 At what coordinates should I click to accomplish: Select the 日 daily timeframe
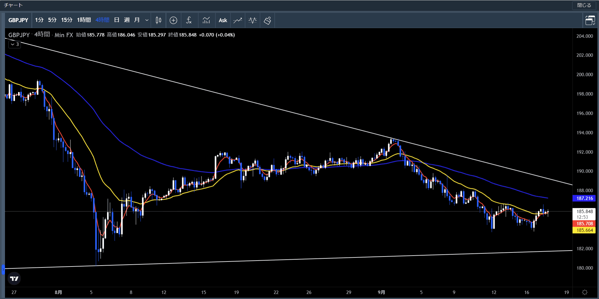(117, 20)
